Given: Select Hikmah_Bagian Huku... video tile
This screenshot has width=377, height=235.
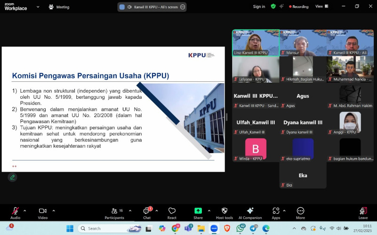Looking at the screenshot, I should click(303, 70).
